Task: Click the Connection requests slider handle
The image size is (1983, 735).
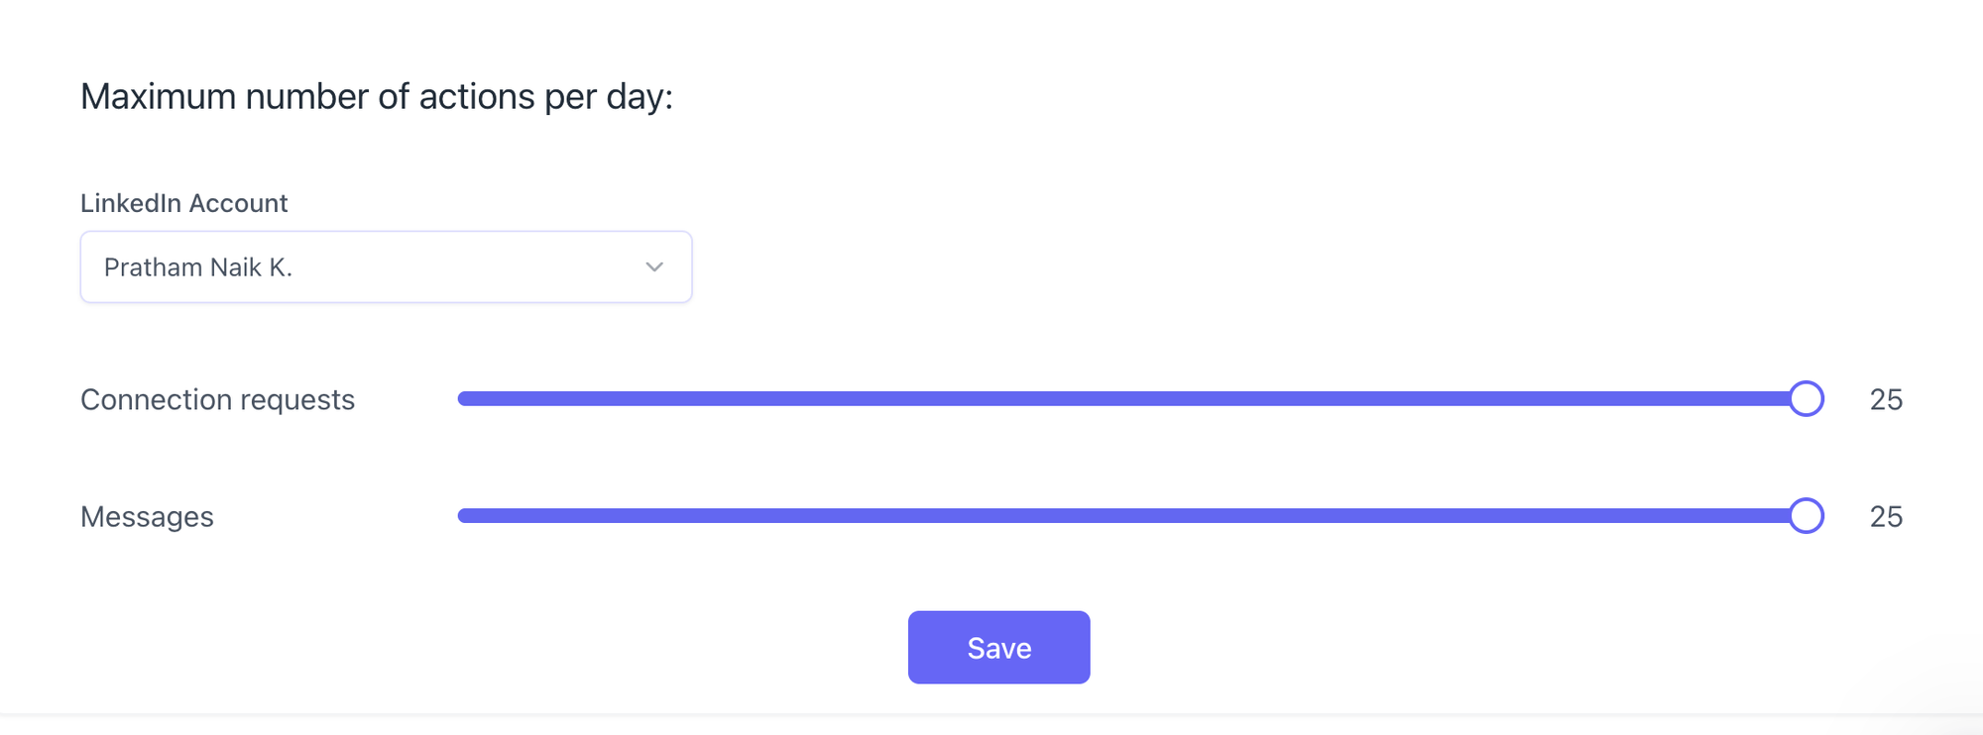Action: 1807,399
